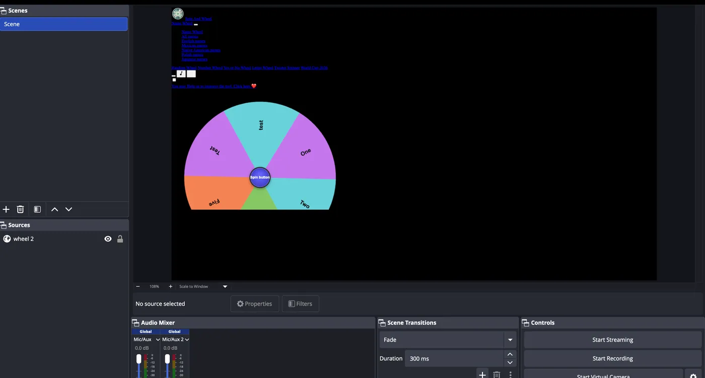The width and height of the screenshot is (705, 378).
Task: Click the Scenes dock float icon
Action: (x=3, y=11)
